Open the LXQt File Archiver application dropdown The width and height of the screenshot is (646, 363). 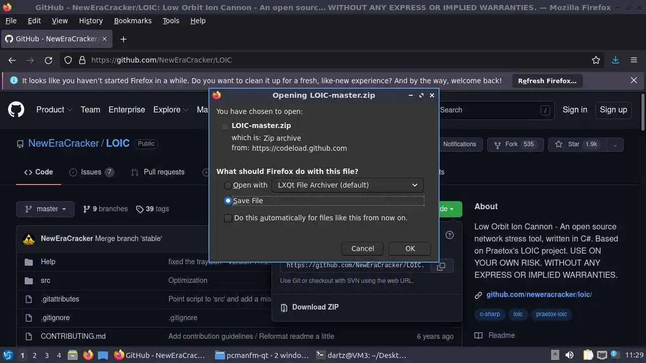(347, 185)
